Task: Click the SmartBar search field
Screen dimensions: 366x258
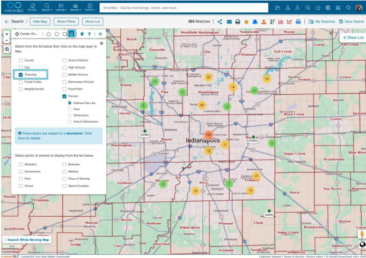Action: point(183,7)
